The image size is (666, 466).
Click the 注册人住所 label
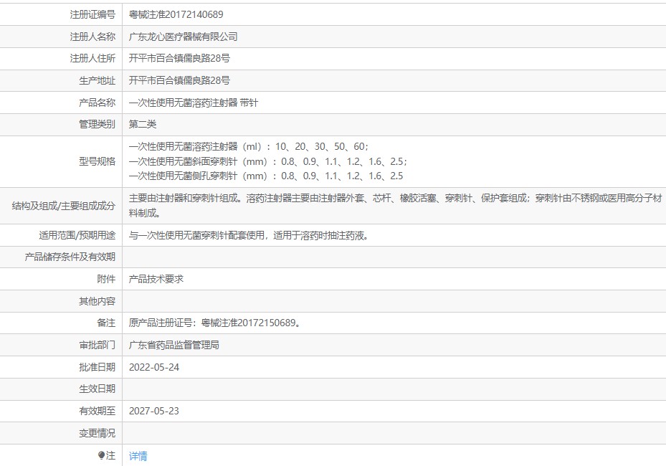92,58
